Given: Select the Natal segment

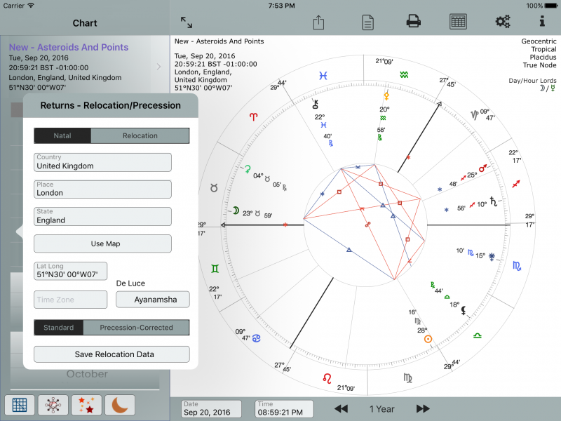Looking at the screenshot, I should coord(62,135).
